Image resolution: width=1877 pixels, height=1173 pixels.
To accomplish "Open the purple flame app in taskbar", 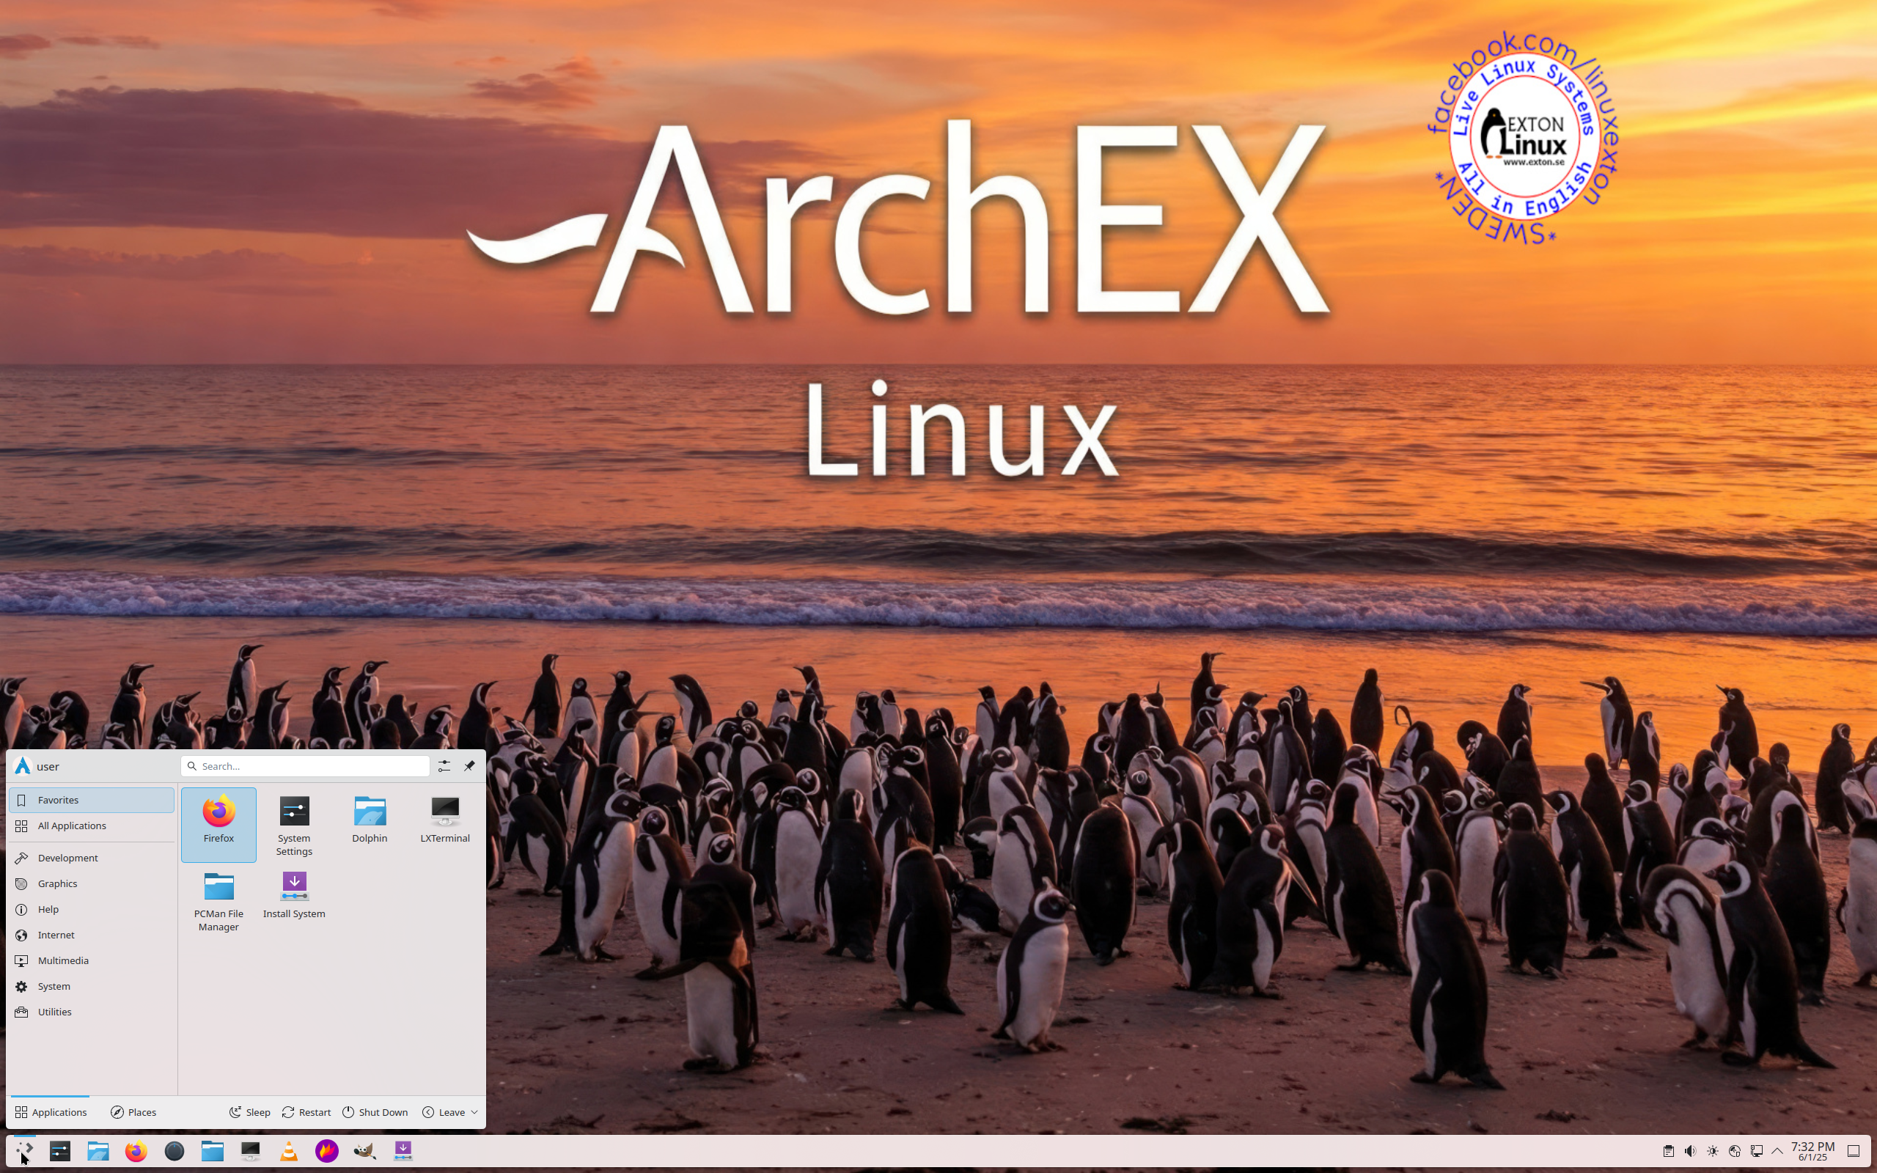I will 326,1150.
